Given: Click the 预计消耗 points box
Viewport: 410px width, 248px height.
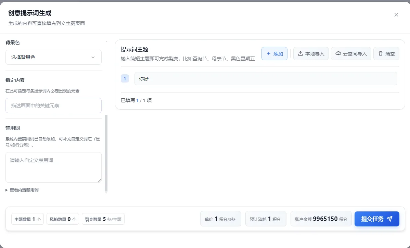Looking at the screenshot, I should [266, 219].
